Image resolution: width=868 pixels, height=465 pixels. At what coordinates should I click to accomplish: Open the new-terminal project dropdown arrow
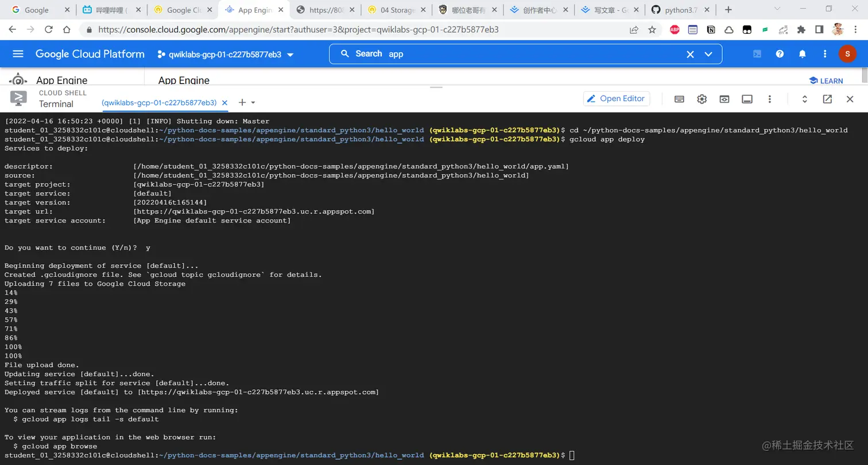tap(253, 103)
